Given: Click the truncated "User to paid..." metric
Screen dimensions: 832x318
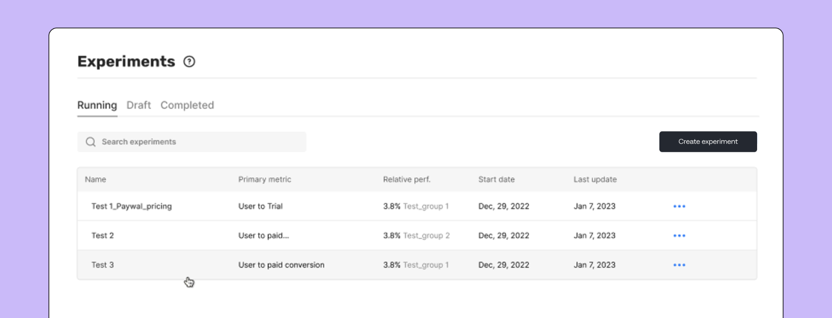Looking at the screenshot, I should tap(263, 236).
